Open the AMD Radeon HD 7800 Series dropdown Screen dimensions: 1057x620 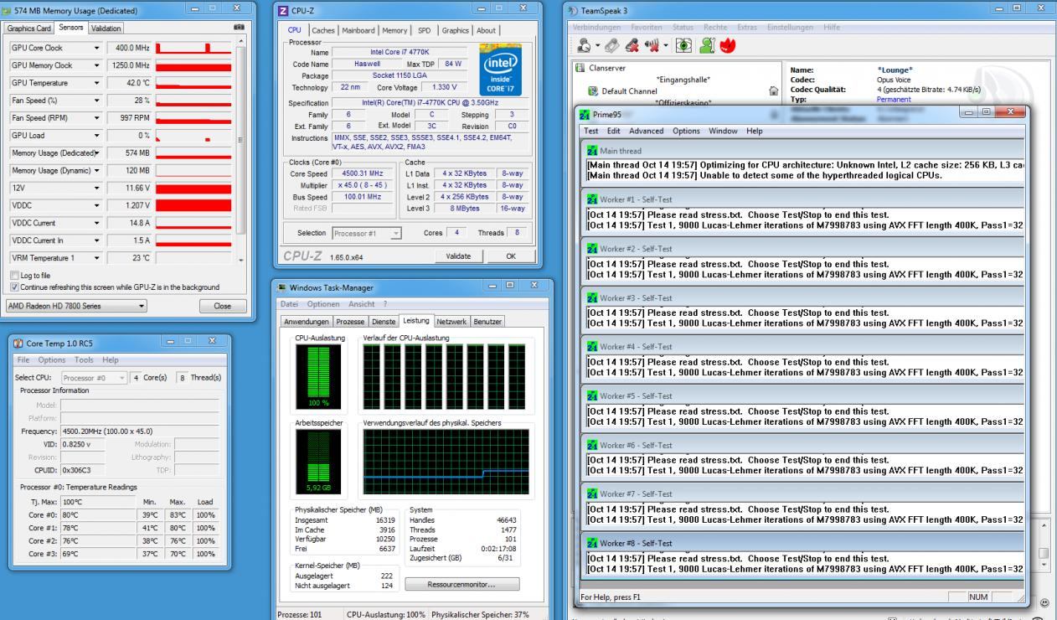coord(77,306)
